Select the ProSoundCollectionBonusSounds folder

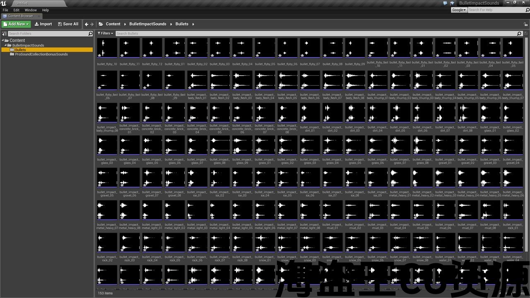point(41,54)
